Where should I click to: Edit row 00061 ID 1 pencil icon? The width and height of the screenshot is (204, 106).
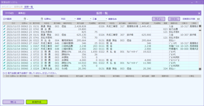4,52
